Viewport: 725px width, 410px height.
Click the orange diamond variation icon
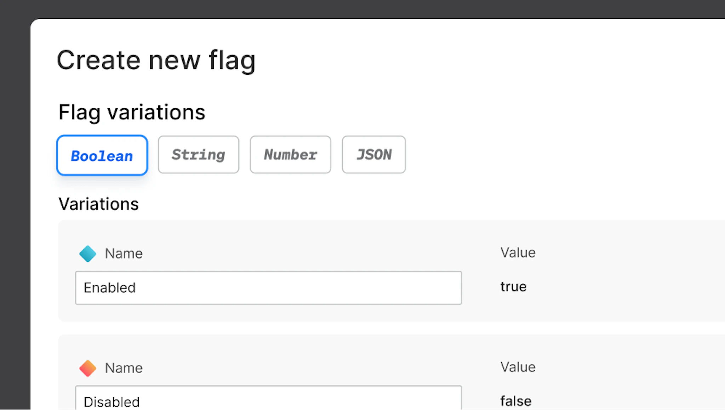click(x=88, y=368)
